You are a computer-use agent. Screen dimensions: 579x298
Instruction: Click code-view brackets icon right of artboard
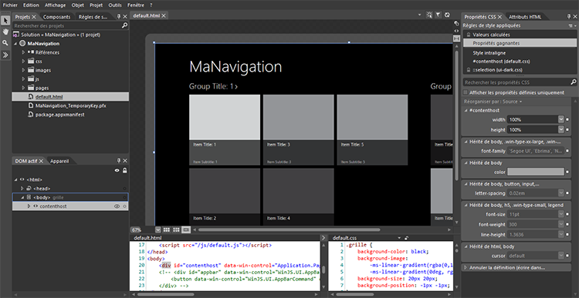456,31
